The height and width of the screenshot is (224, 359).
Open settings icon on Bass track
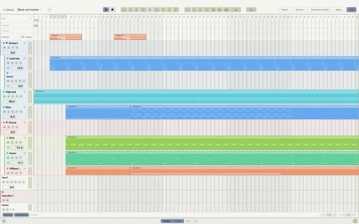[x=25, y=107]
